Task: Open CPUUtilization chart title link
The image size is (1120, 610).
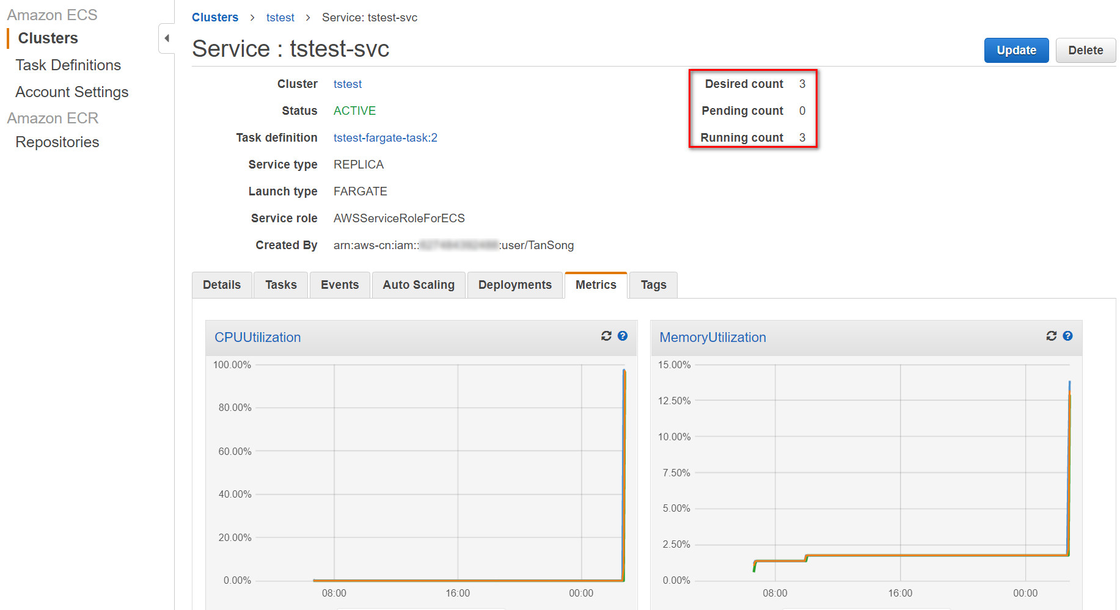Action: coord(258,338)
